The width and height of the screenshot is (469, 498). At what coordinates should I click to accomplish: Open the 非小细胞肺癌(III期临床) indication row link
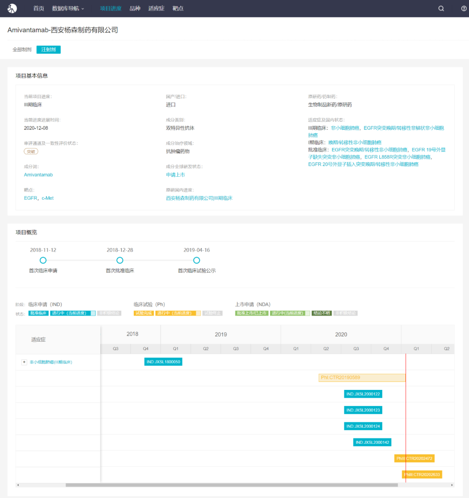[51, 362]
